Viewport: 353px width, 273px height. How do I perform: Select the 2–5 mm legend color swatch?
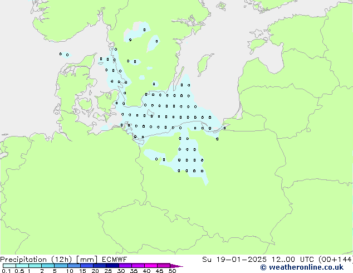tap(48, 266)
